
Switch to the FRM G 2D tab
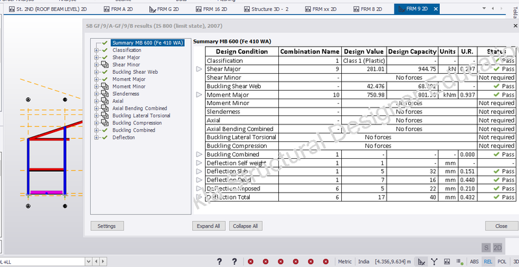pos(164,9)
